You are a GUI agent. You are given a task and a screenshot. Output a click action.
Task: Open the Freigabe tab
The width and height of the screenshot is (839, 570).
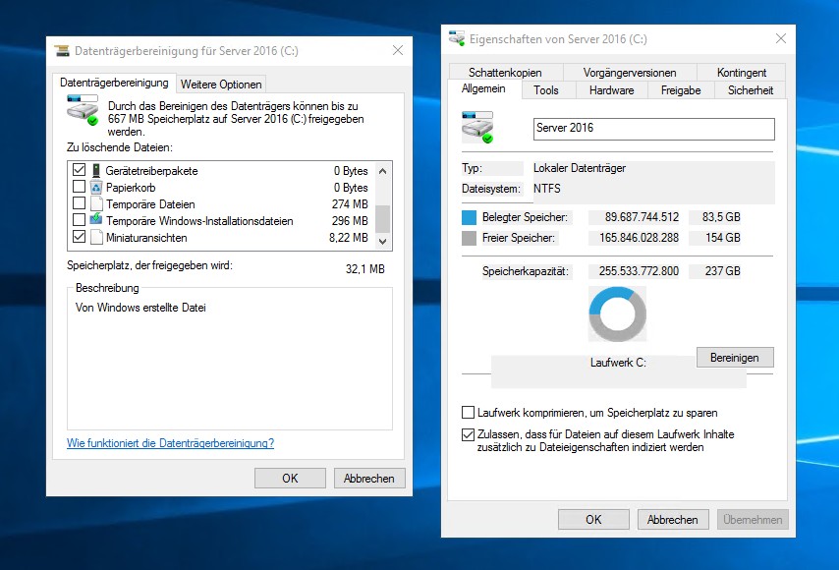(681, 90)
